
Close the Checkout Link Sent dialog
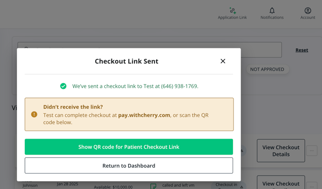tap(223, 61)
